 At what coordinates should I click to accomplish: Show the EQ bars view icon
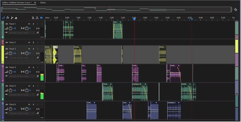pos(16,18)
